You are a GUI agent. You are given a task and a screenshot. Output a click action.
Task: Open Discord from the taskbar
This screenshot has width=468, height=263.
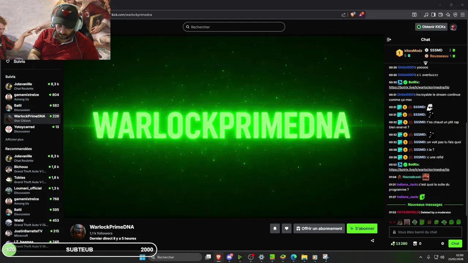pyautogui.click(x=229, y=257)
